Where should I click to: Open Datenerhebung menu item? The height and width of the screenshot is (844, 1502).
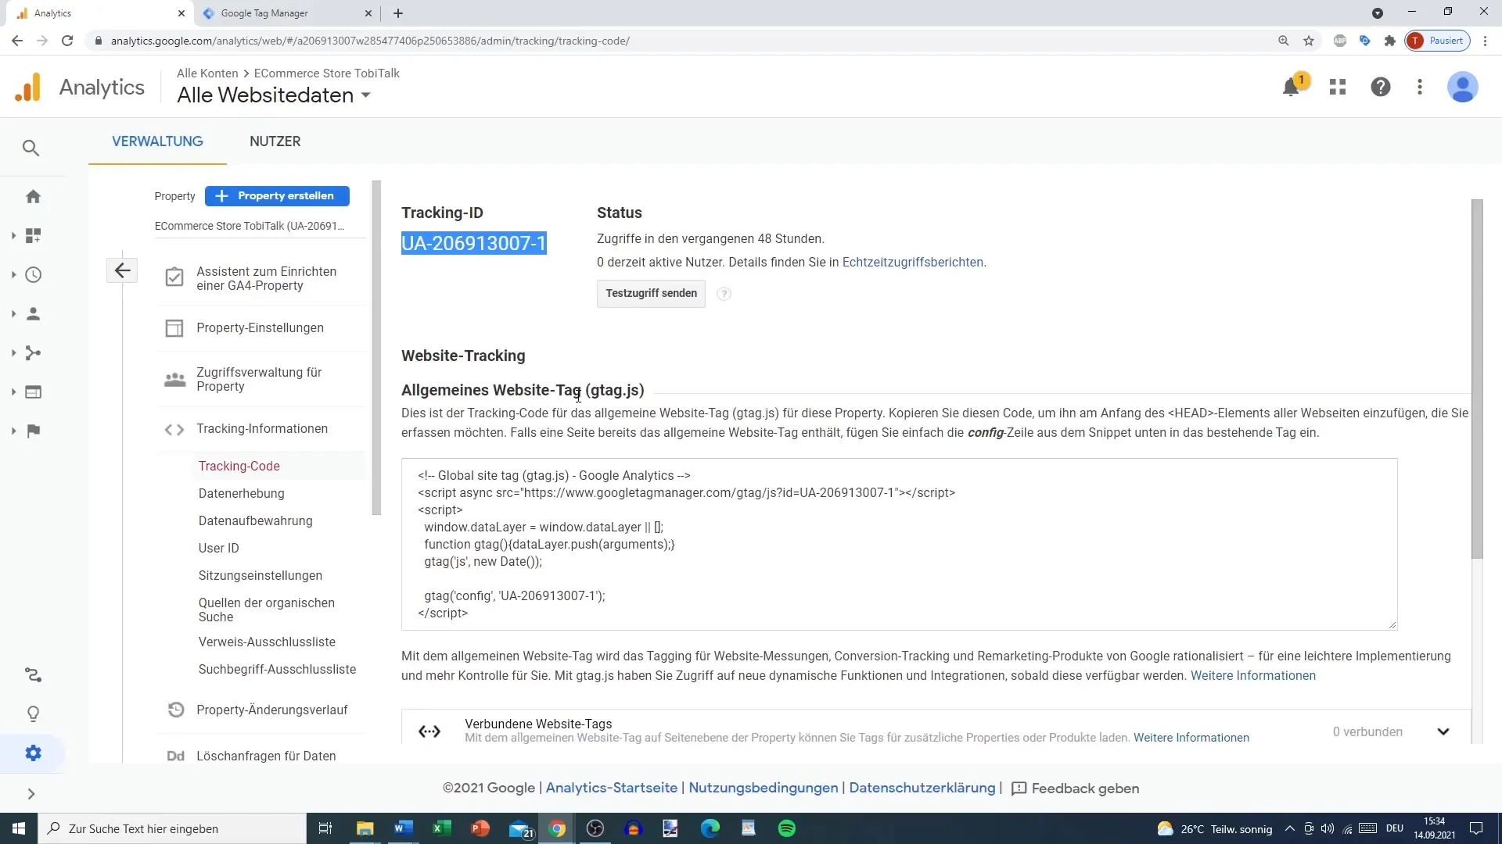pyautogui.click(x=242, y=493)
